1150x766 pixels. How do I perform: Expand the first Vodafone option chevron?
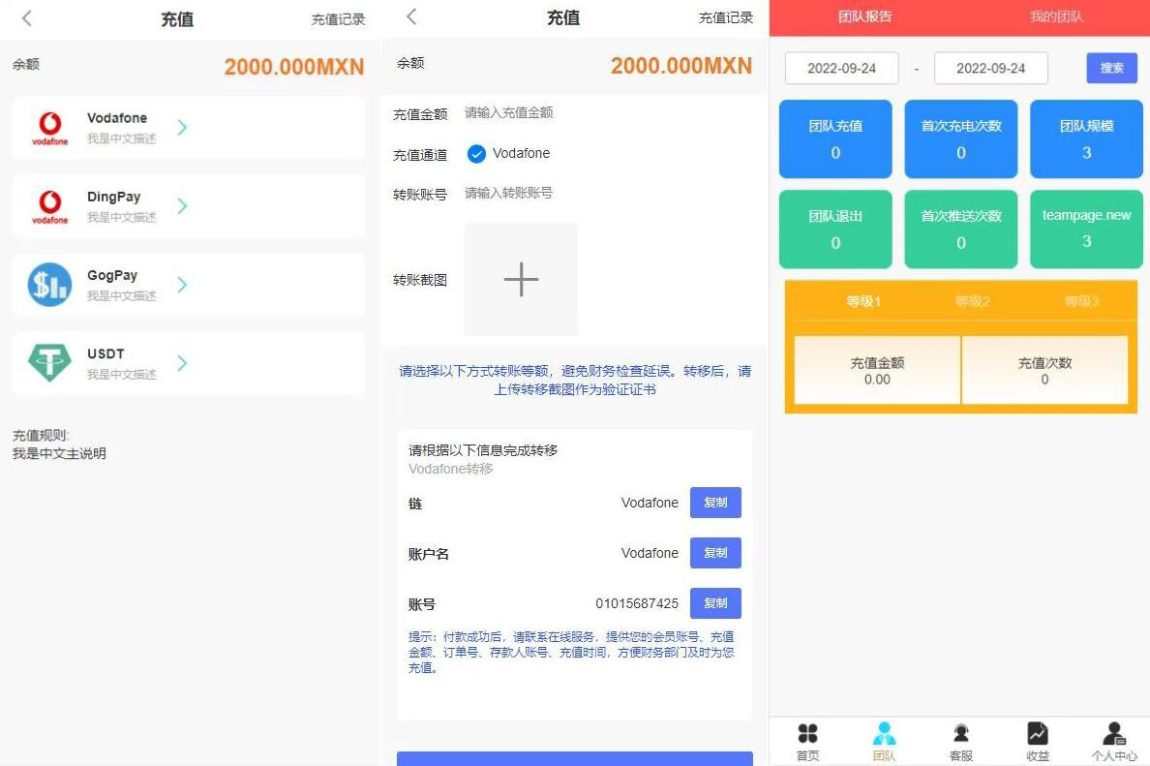pos(182,127)
